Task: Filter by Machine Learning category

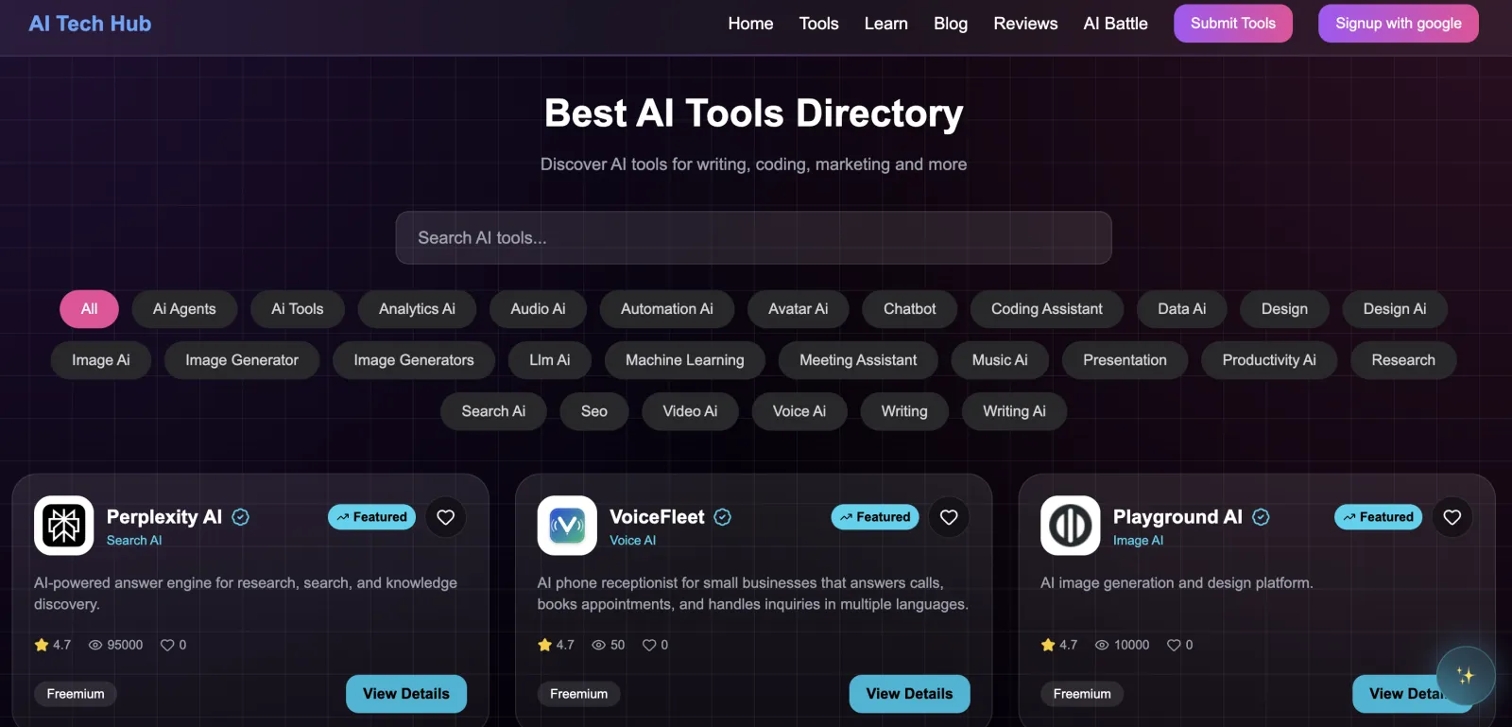Action: (685, 360)
